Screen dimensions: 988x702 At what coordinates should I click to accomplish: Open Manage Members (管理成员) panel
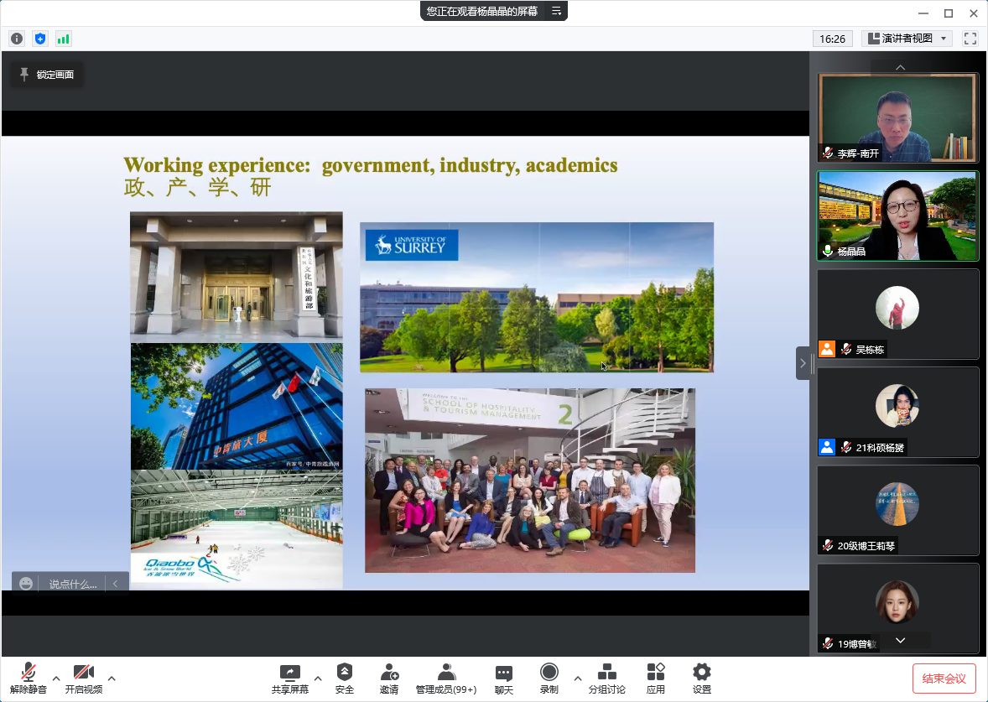[x=446, y=678]
